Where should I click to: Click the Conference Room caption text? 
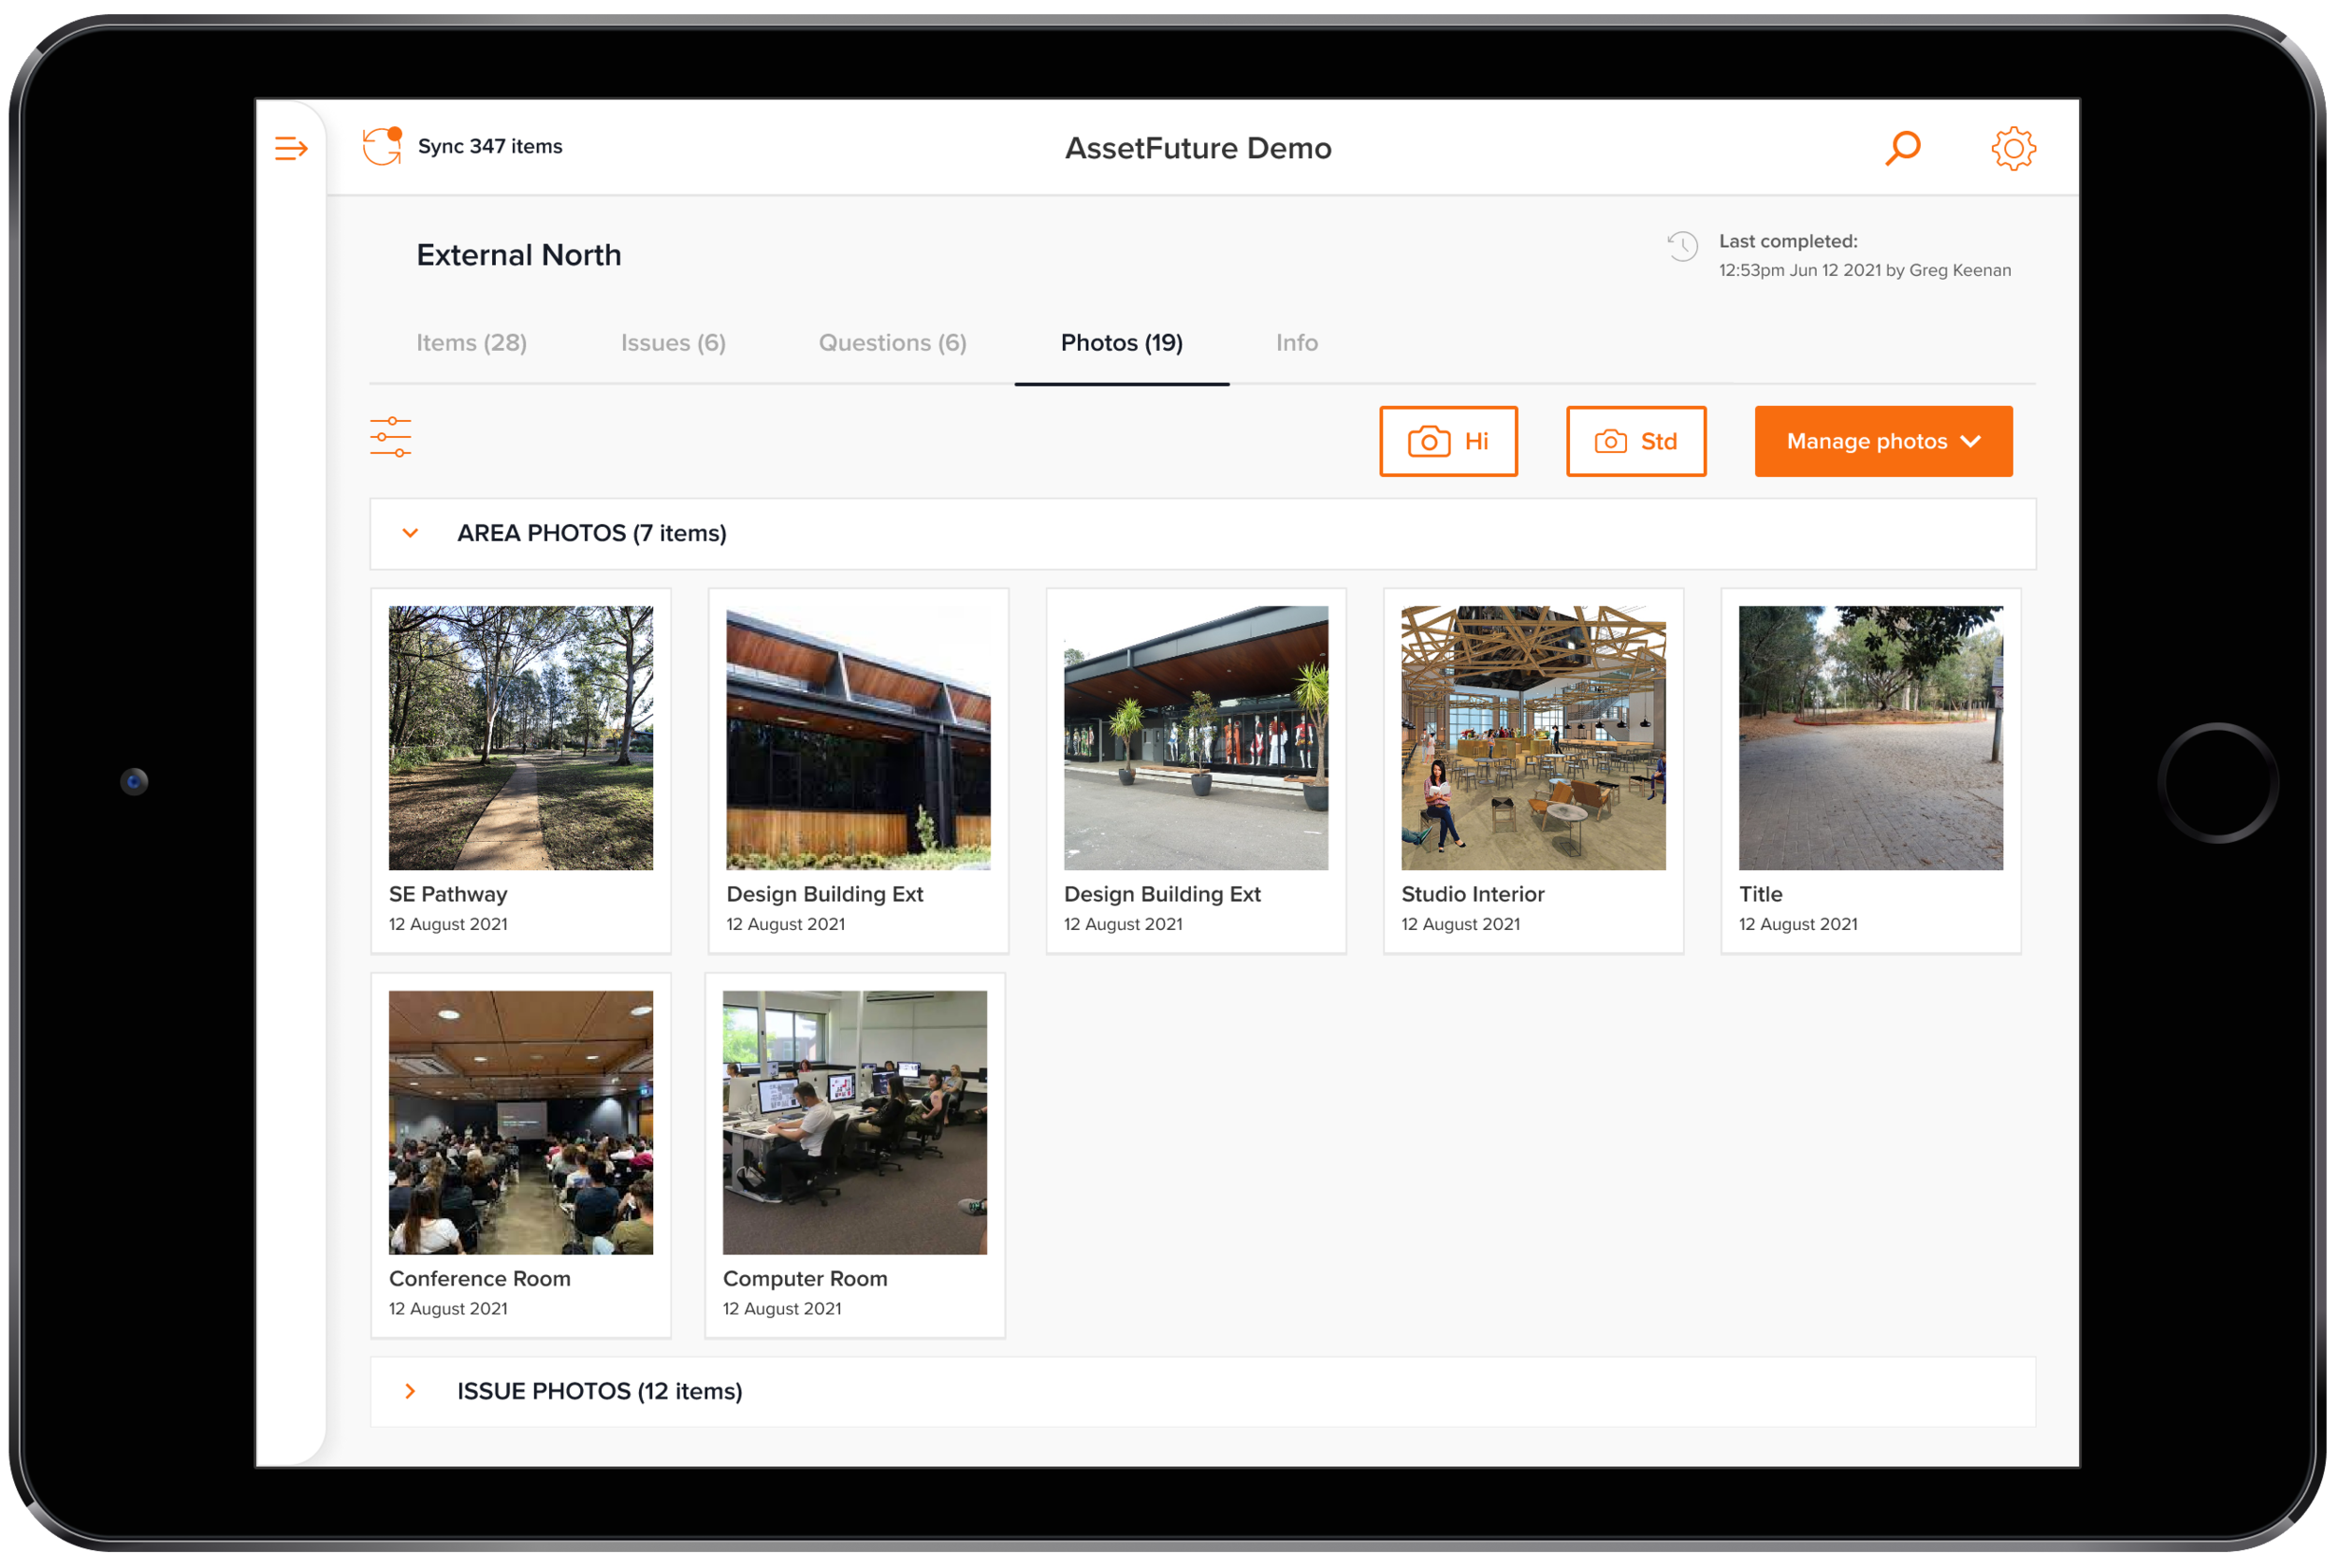(x=479, y=1278)
